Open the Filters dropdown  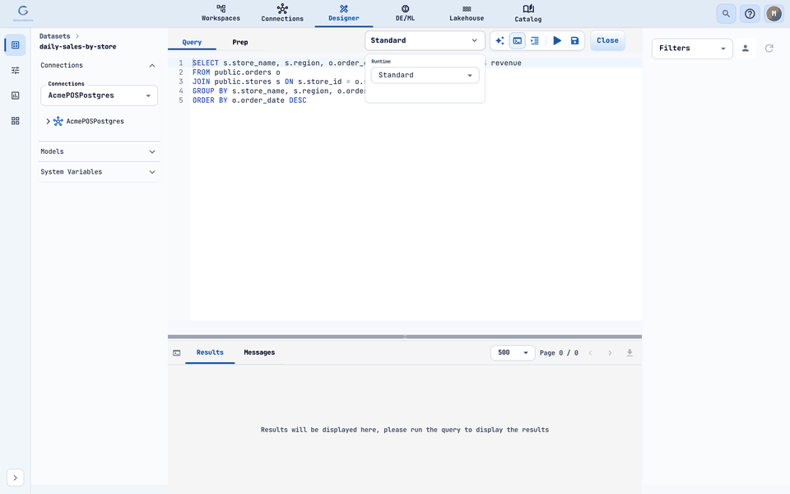(692, 49)
